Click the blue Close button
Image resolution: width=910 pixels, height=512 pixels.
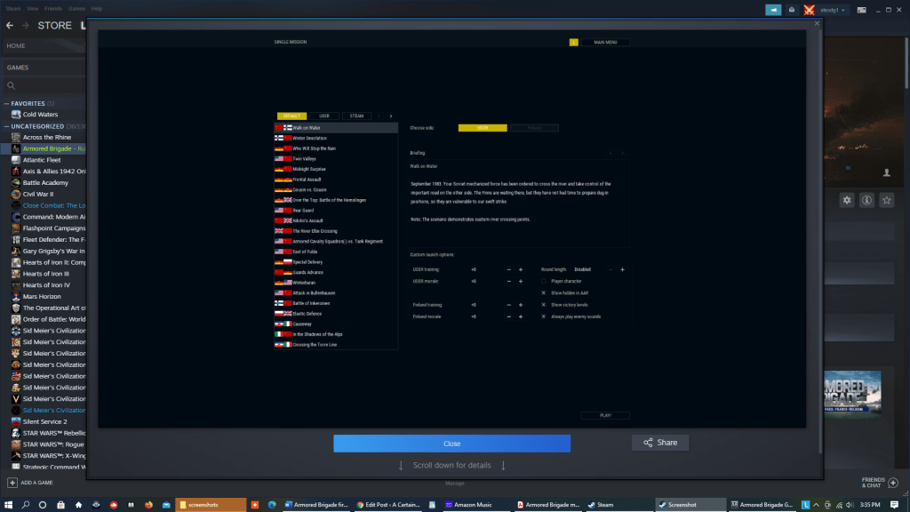tap(451, 443)
